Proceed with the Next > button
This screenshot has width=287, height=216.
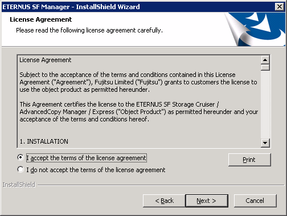[207, 201]
